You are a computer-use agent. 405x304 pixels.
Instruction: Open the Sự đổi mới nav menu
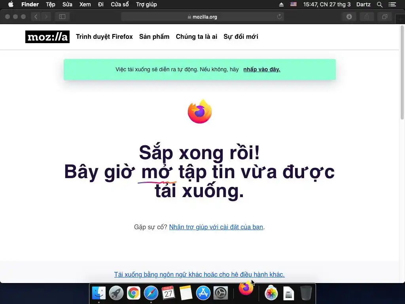tap(241, 37)
